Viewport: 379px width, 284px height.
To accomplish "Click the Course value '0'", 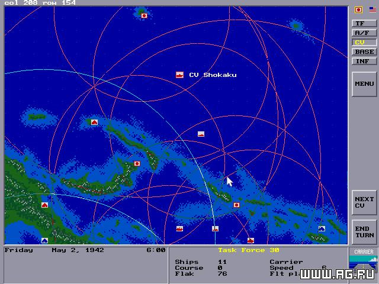I will [220, 268].
